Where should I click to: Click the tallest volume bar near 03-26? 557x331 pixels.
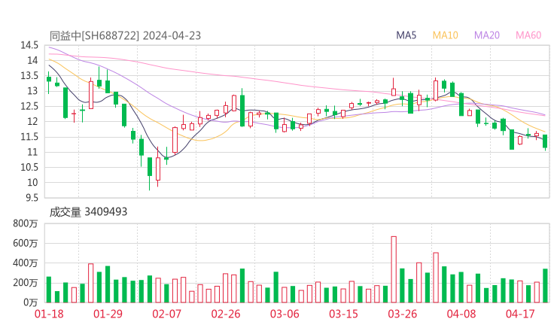pyautogui.click(x=394, y=269)
